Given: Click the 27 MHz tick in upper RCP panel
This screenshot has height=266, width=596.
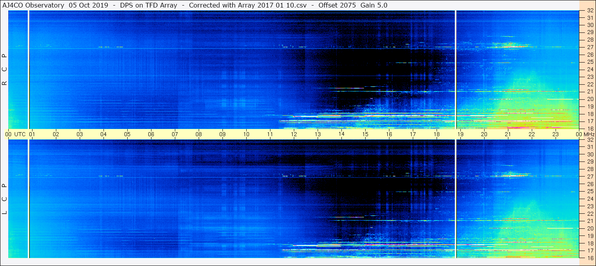Looking at the screenshot, I should 590,47.
